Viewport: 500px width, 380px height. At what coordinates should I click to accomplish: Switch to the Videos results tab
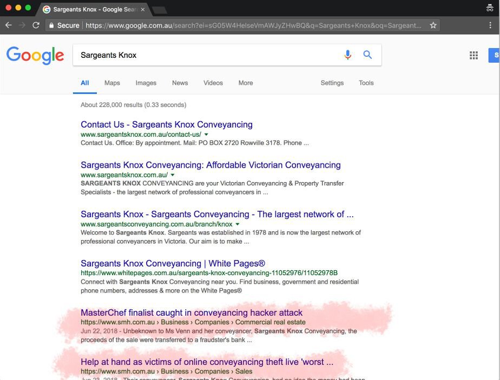click(213, 83)
